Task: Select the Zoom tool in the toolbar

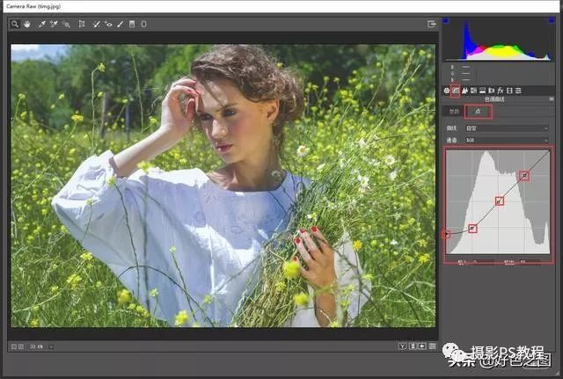Action: pyautogui.click(x=15, y=25)
